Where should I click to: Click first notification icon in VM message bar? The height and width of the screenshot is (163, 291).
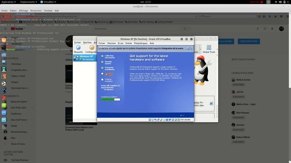tap(188, 48)
